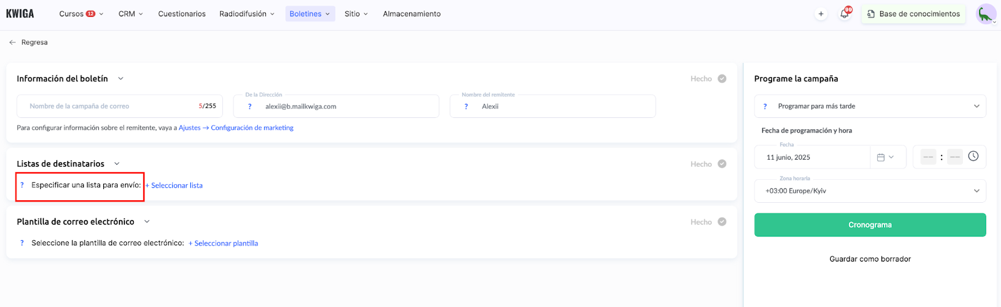This screenshot has height=307, width=1001.
Task: Click help icon beside Seleccione la plantilla
Action: coord(22,243)
